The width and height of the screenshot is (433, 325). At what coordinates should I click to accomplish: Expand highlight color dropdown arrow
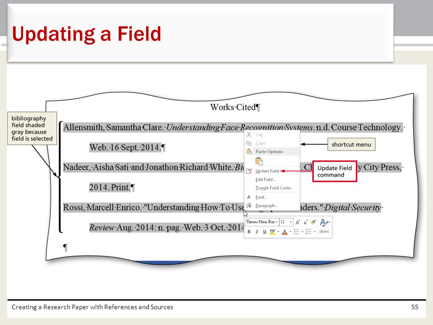click(278, 232)
